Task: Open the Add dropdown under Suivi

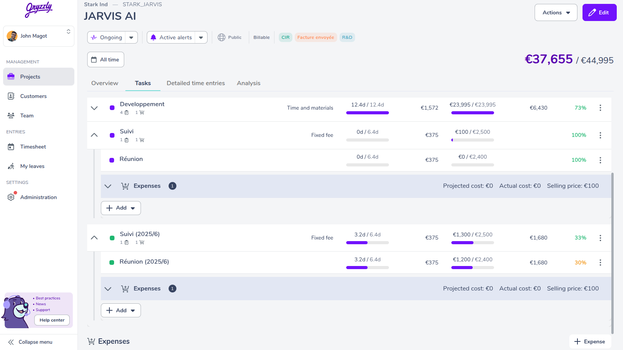Action: coord(121,208)
